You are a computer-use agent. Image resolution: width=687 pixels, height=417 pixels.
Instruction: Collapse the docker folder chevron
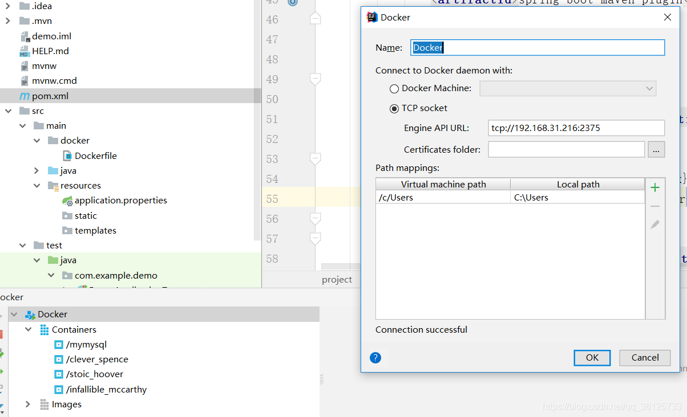(x=37, y=141)
